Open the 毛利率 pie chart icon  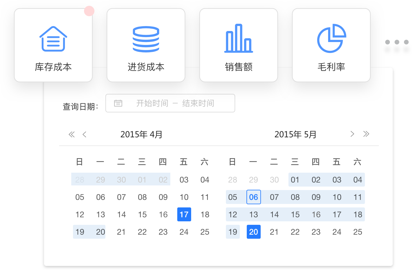pyautogui.click(x=331, y=38)
